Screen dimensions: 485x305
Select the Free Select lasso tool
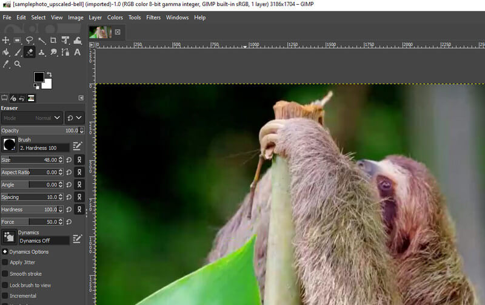click(x=29, y=40)
